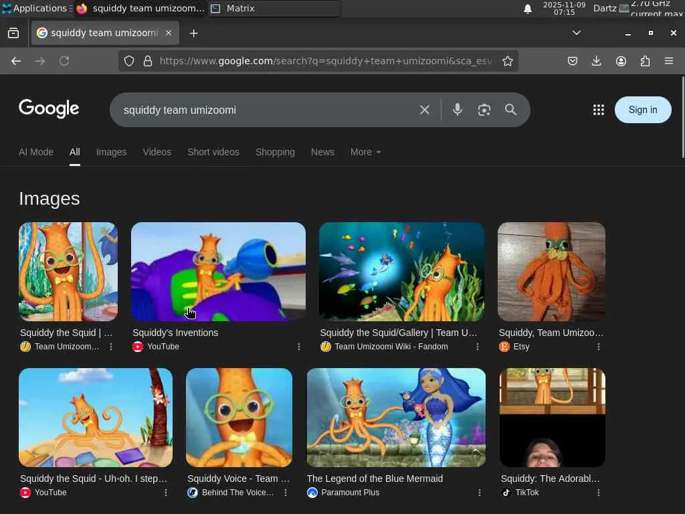The image size is (685, 514).
Task: Open the Firefox hamburger application menu
Action: (x=669, y=61)
